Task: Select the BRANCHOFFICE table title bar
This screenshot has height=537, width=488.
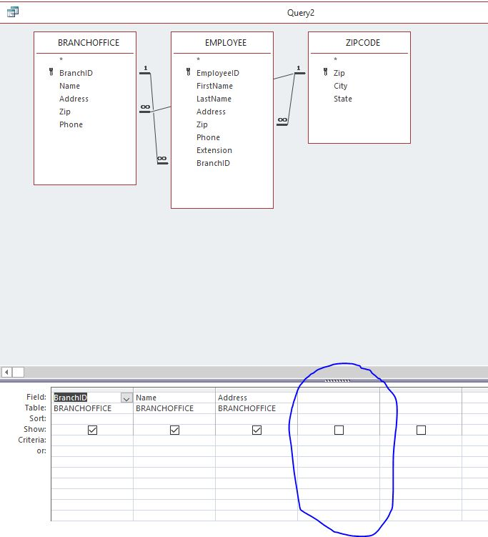Action: [x=85, y=43]
